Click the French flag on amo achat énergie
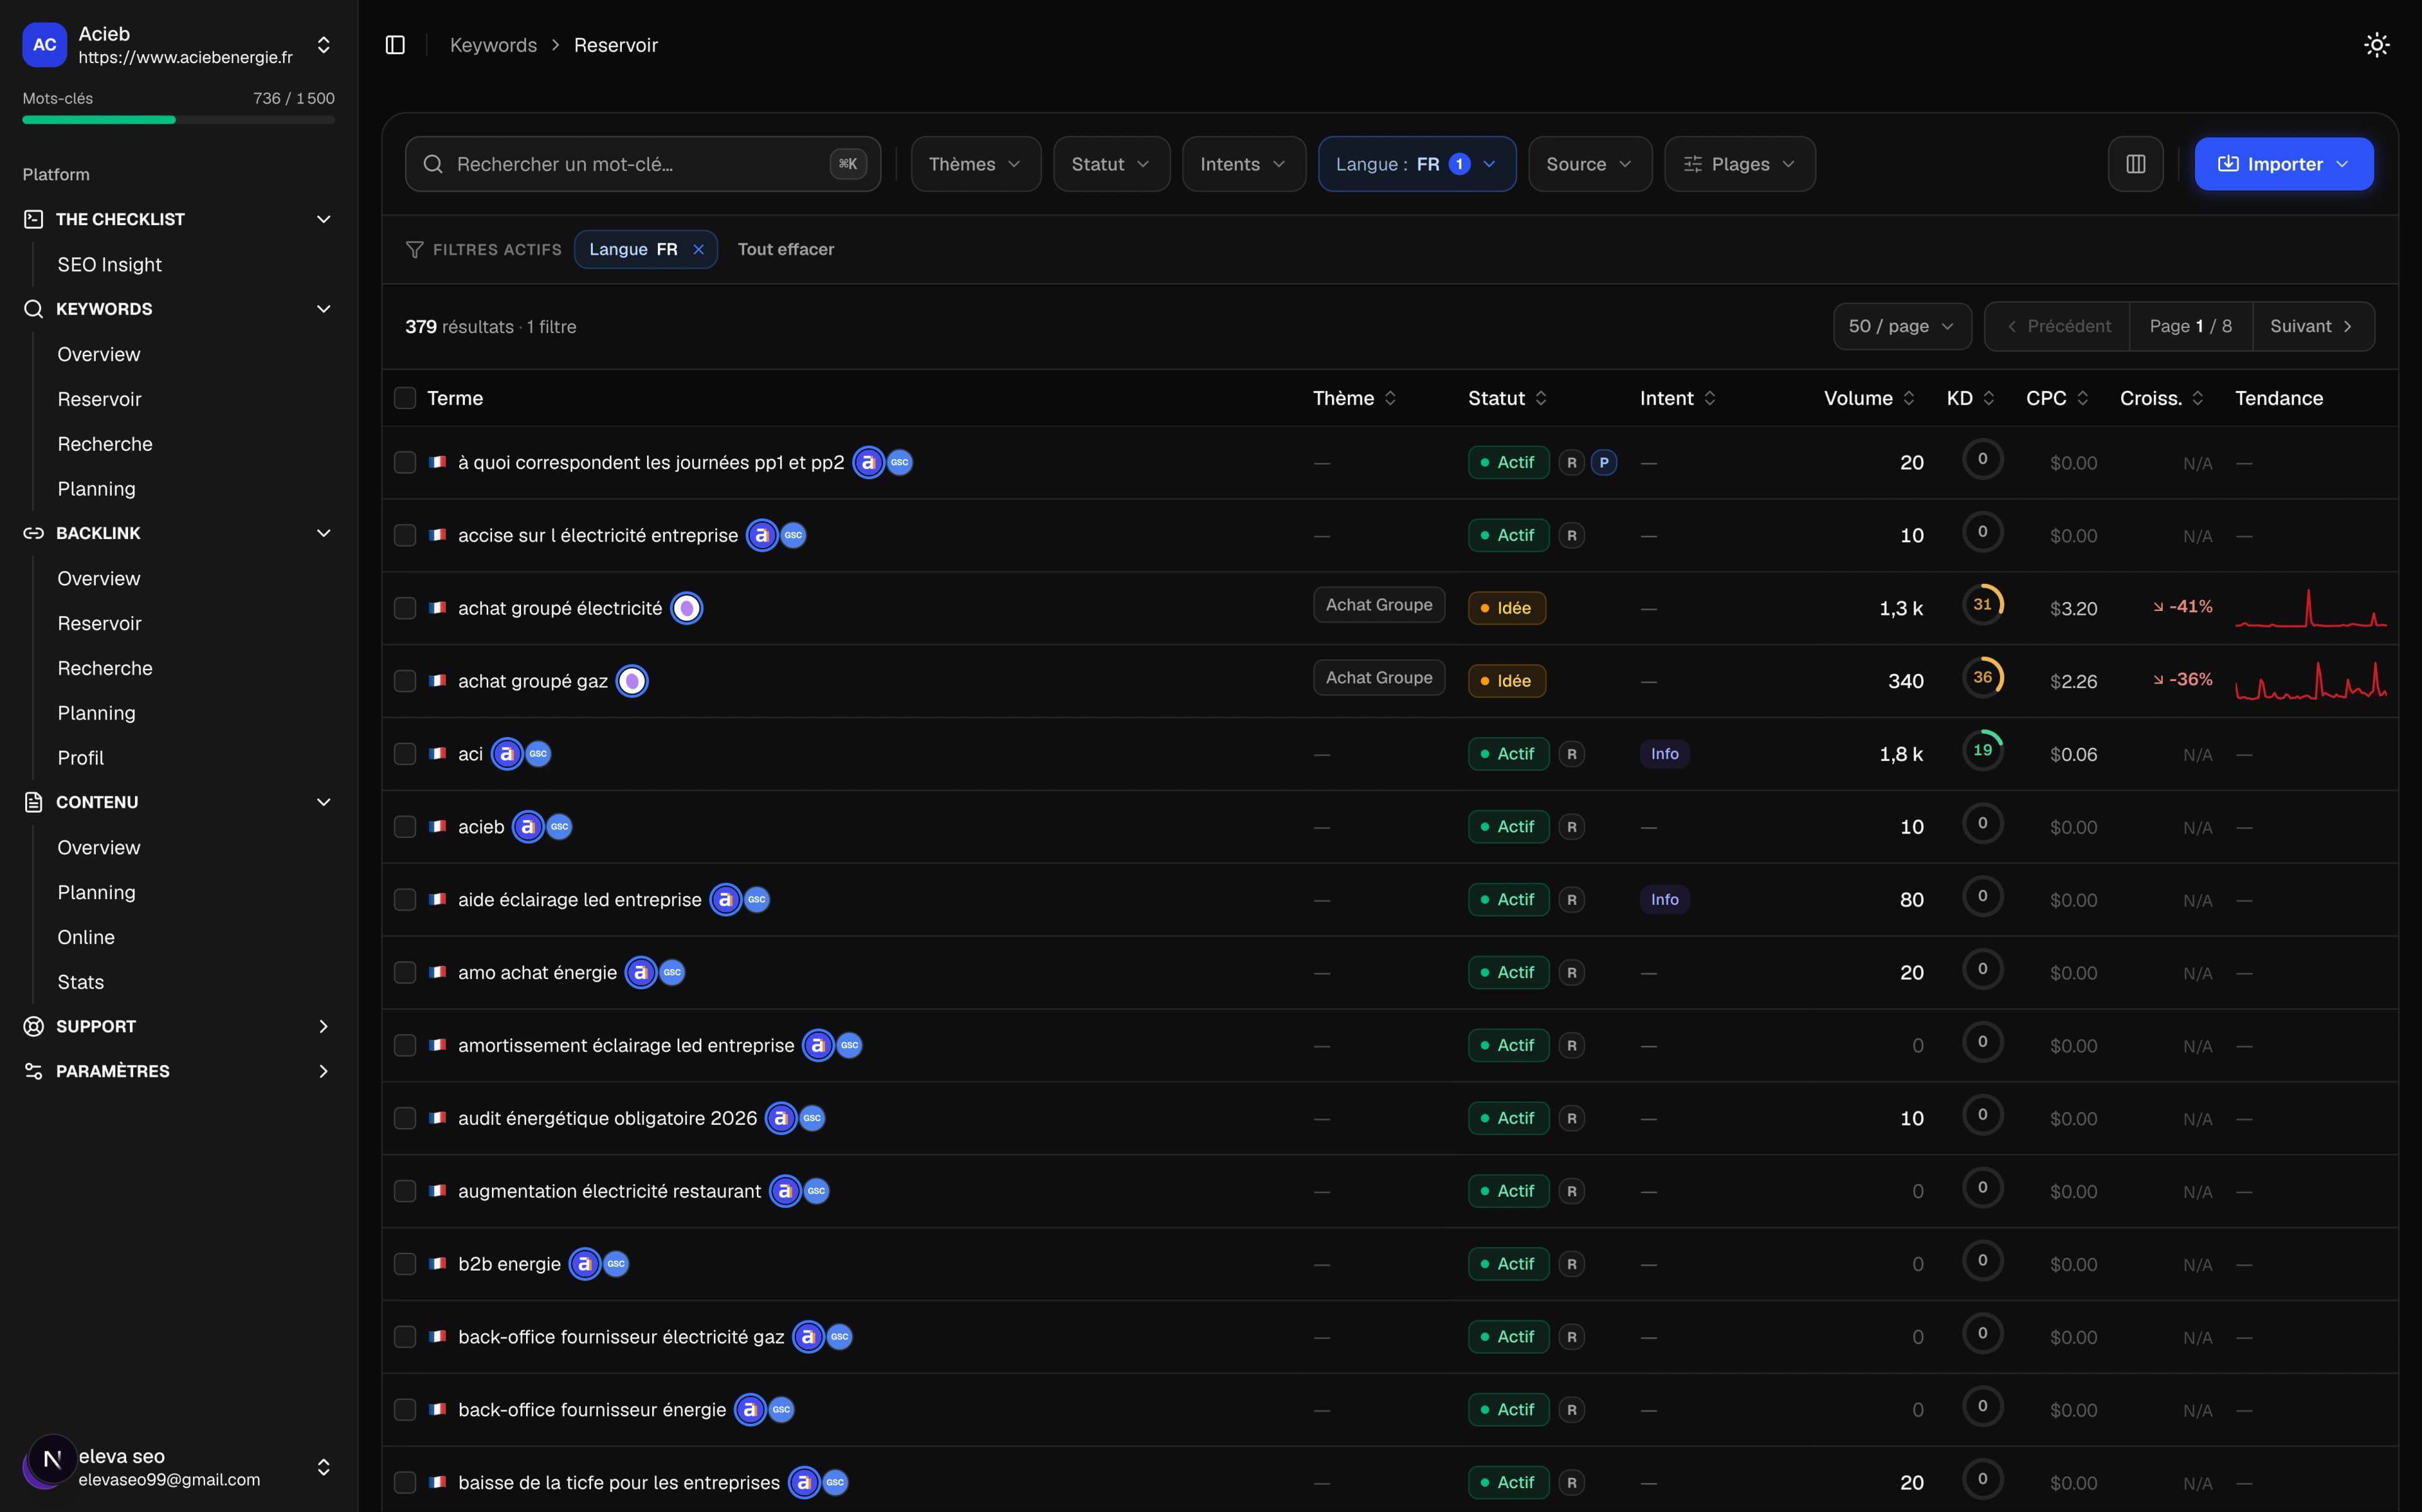This screenshot has width=2422, height=1512. [437, 972]
